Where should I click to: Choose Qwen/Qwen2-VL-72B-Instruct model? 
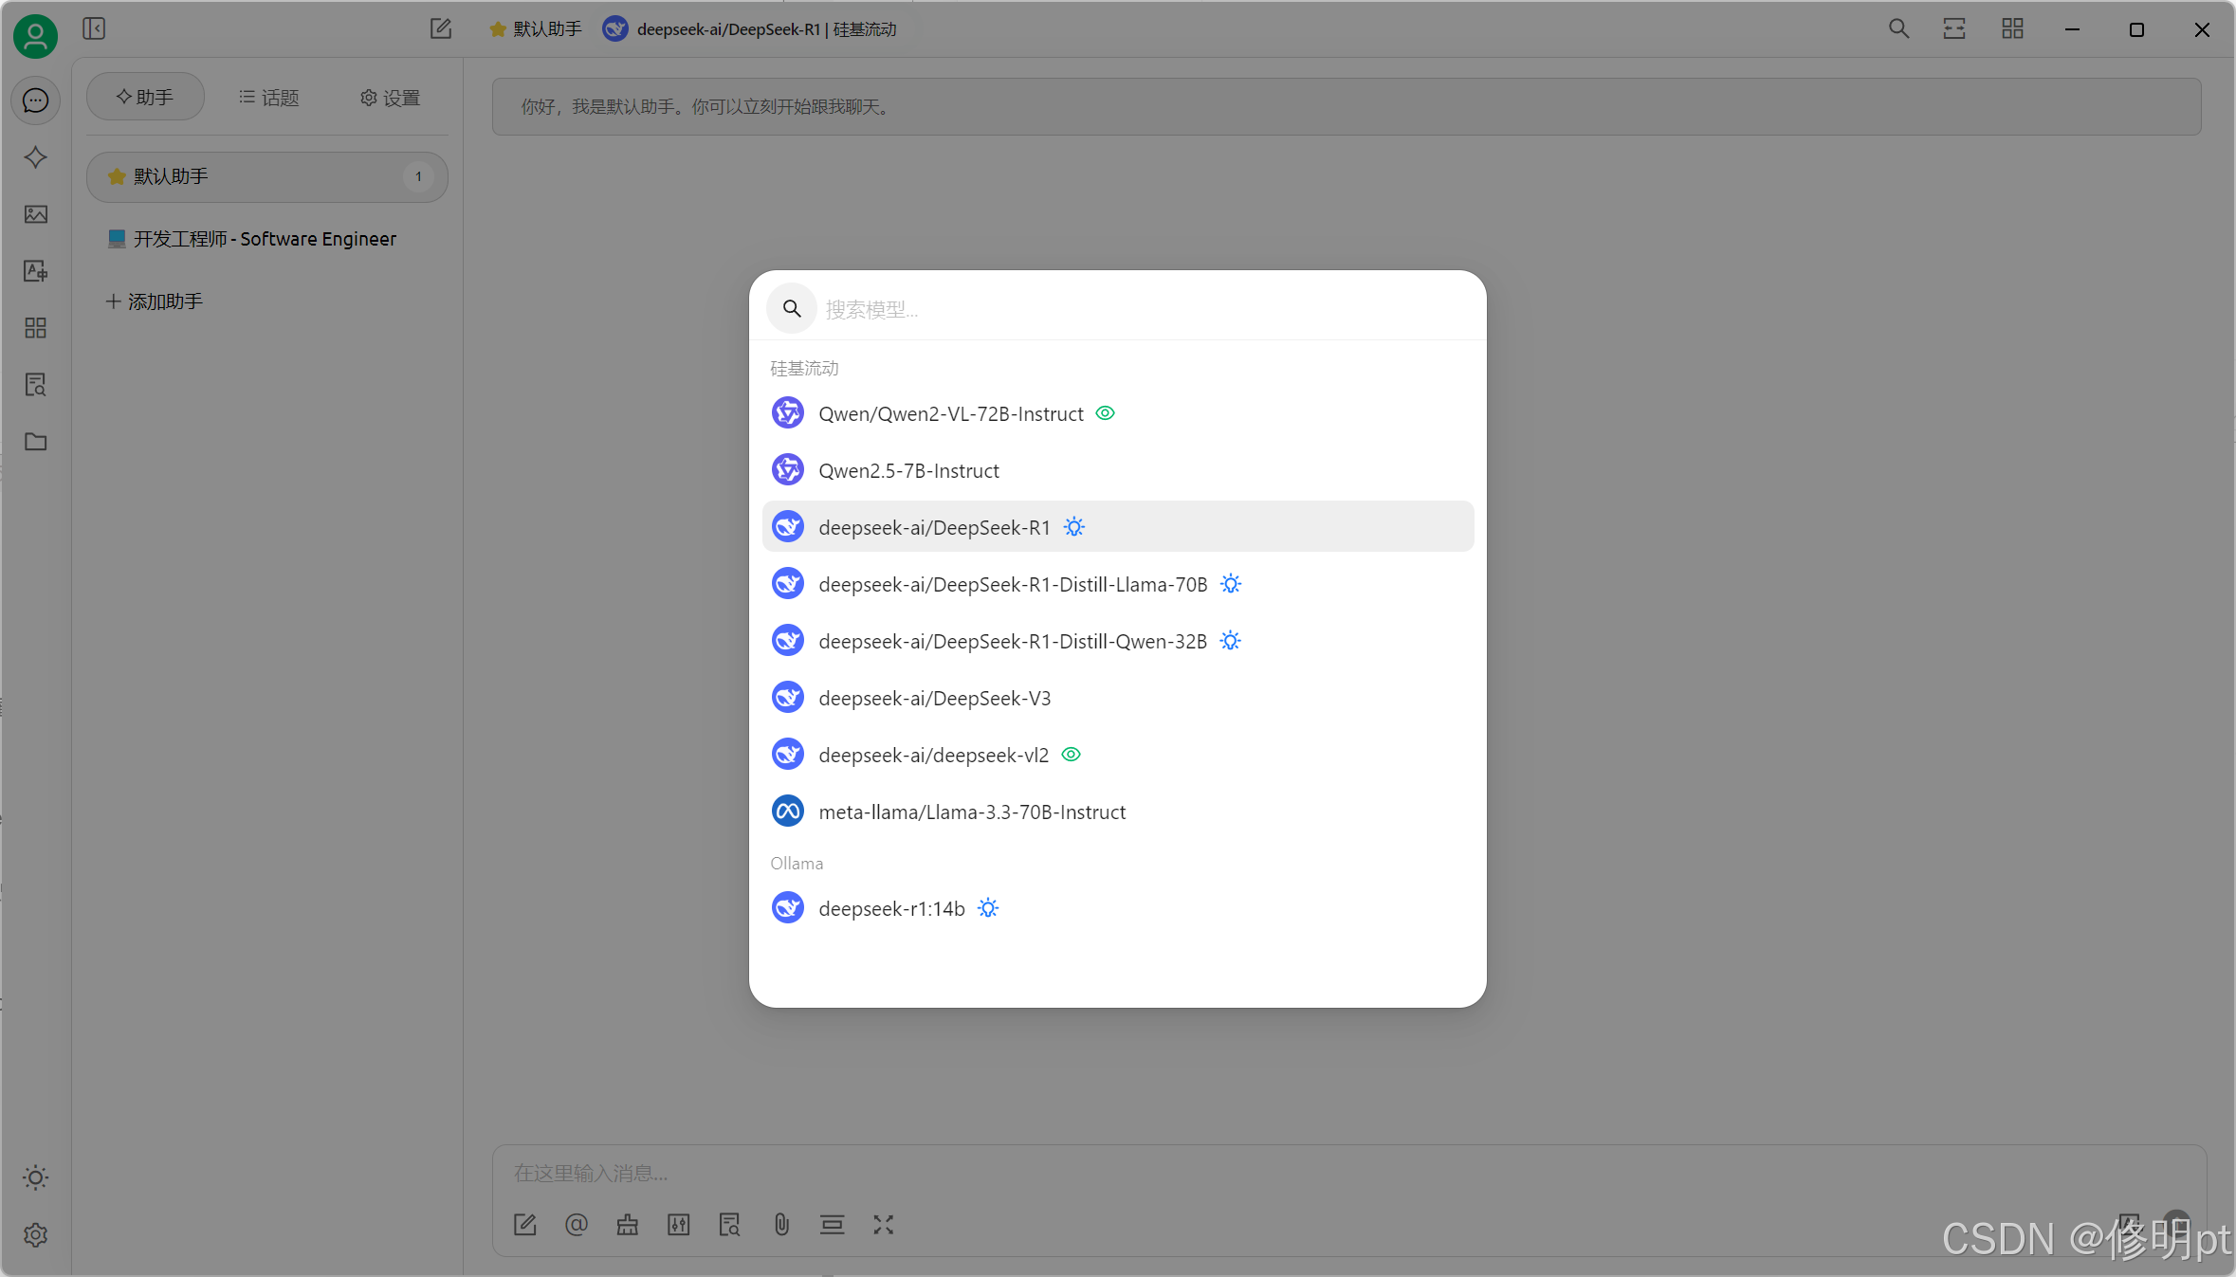950,413
